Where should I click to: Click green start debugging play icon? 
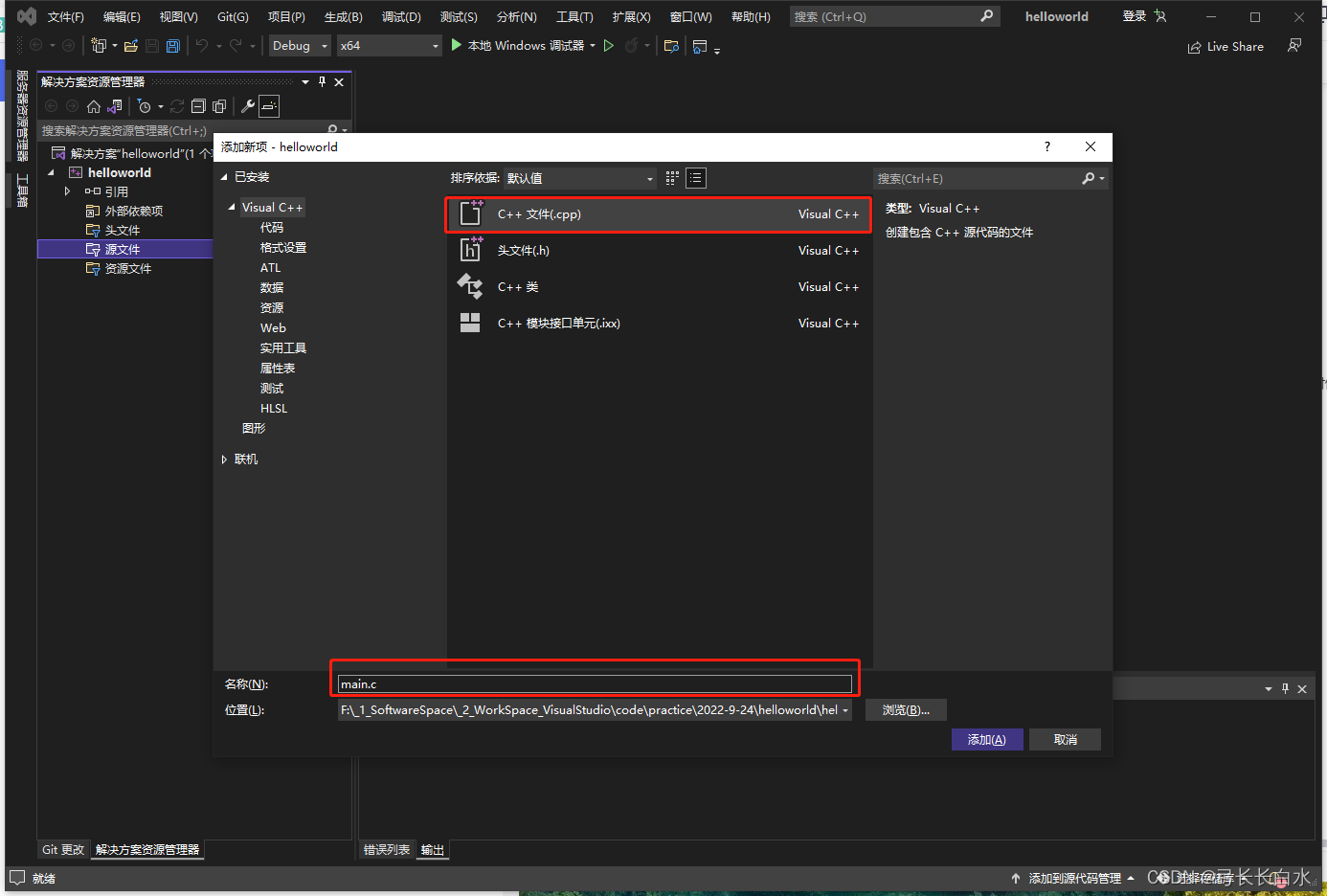[x=457, y=45]
